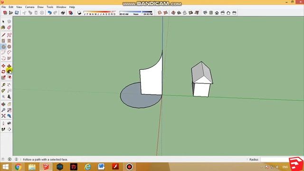This screenshot has width=304, height=171.
Task: Choose the Paint Bucket tool
Action: click(3, 28)
